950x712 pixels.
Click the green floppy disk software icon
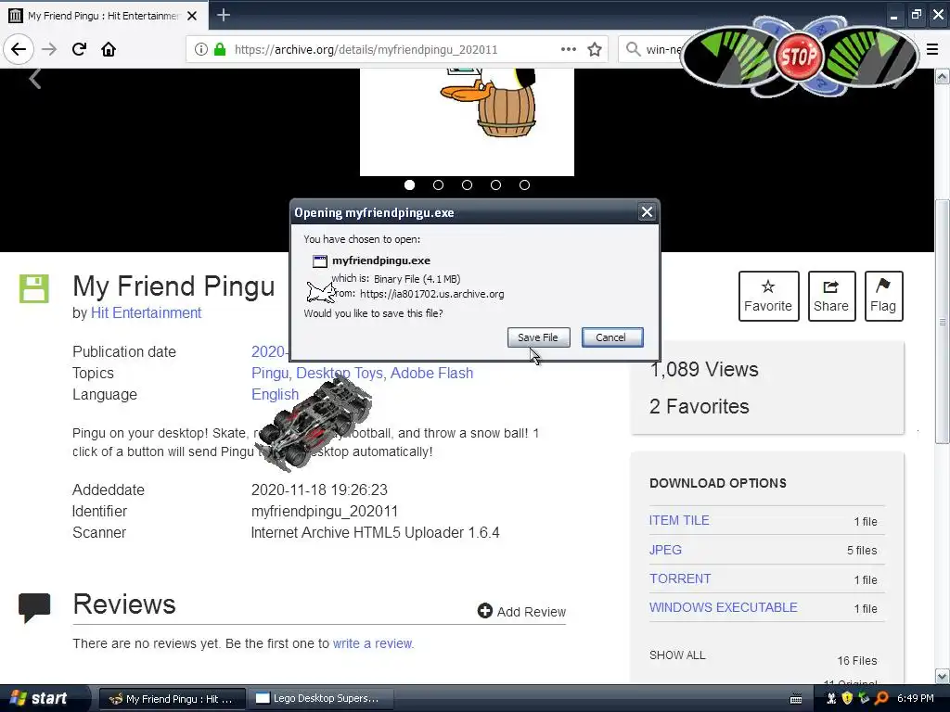pos(34,289)
